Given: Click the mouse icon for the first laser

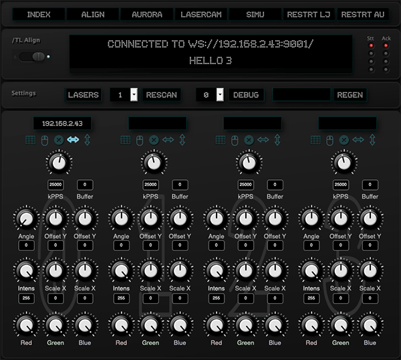Looking at the screenshot, I should tap(45, 140).
